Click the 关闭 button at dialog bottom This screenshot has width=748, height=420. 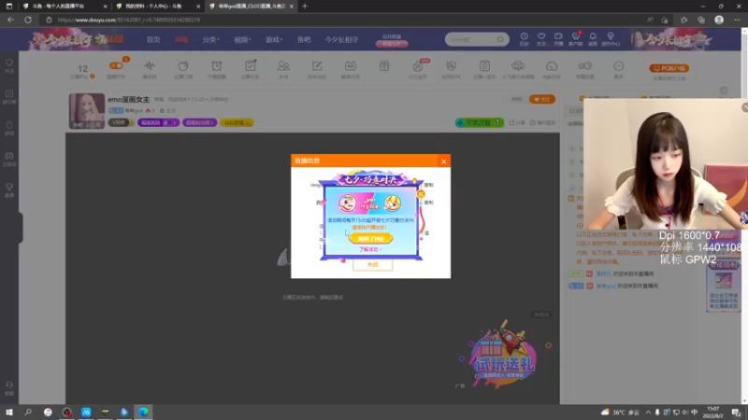tap(372, 264)
